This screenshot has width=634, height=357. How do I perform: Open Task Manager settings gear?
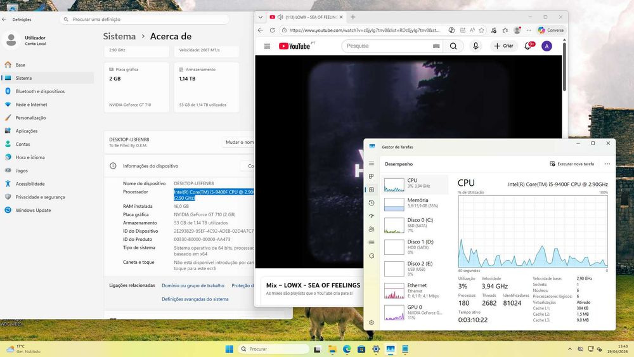click(372, 322)
